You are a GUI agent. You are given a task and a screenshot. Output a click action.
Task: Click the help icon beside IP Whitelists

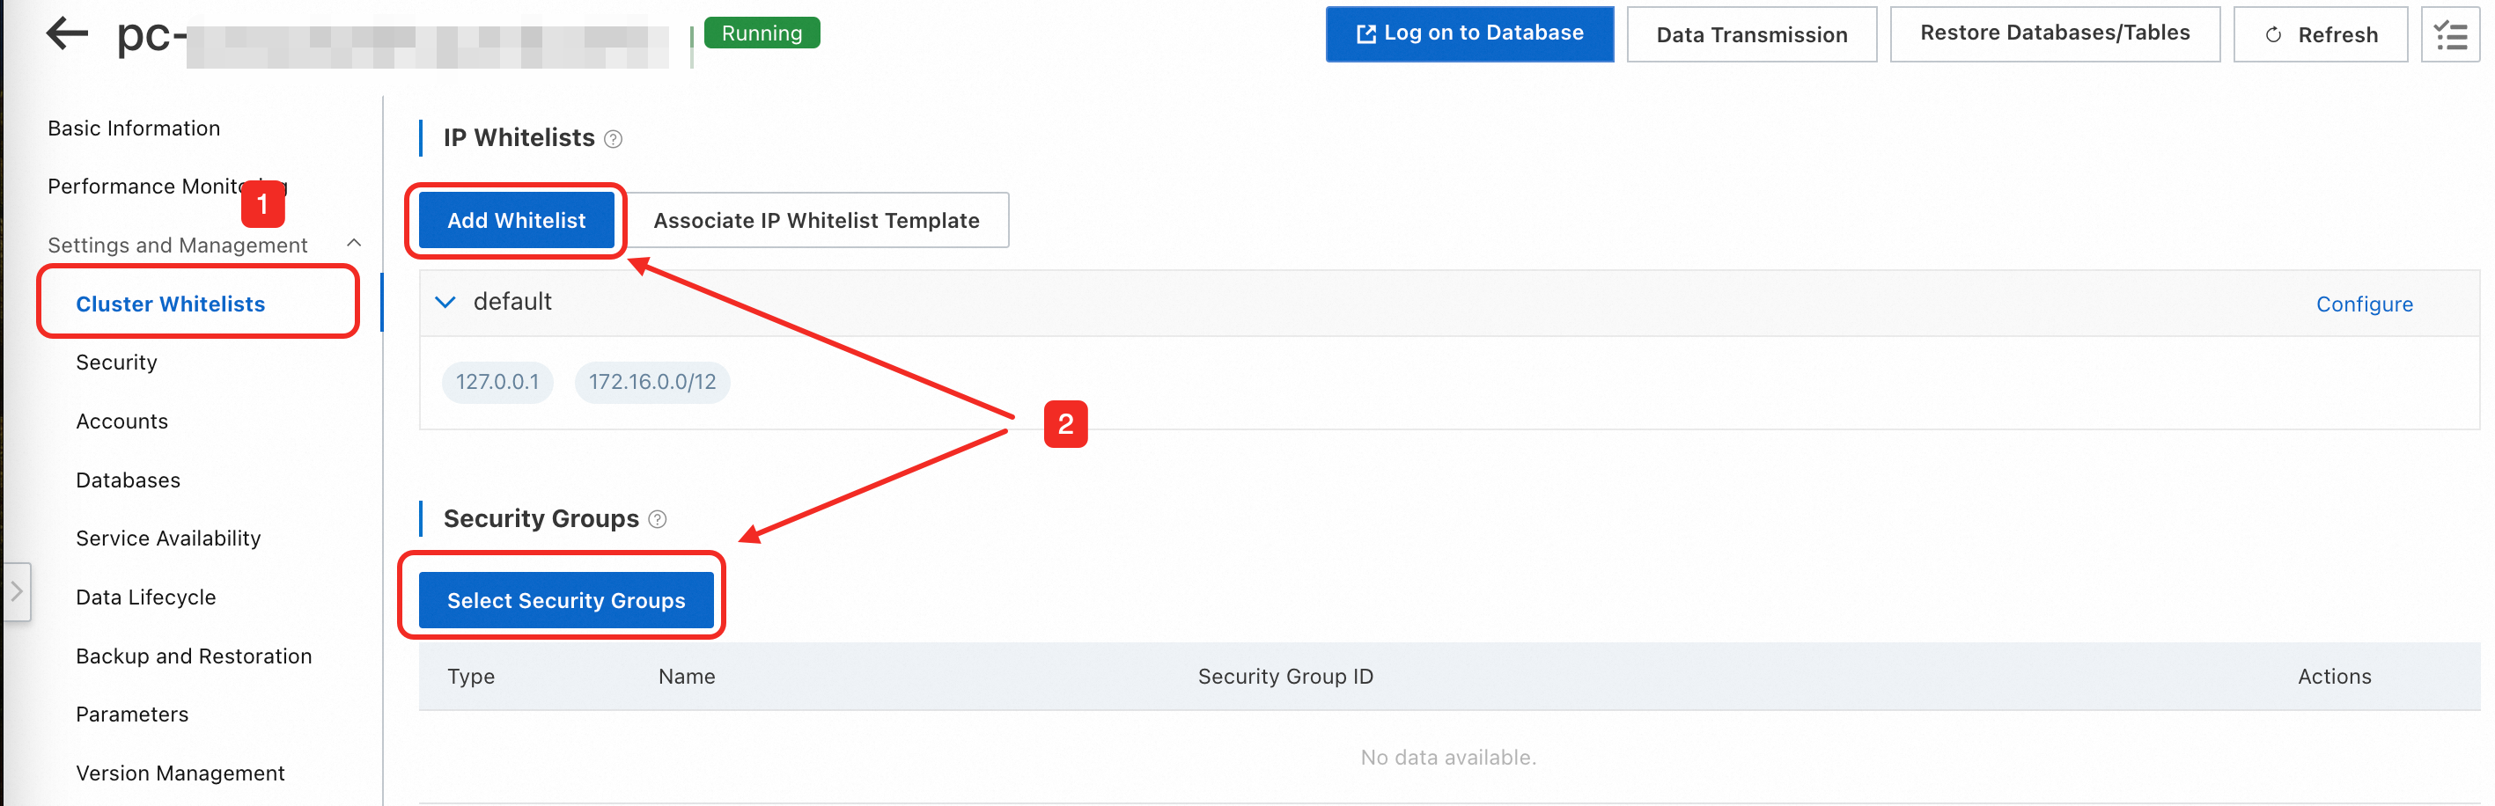(x=613, y=139)
